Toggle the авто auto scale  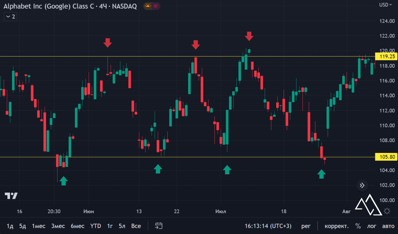tap(388, 226)
